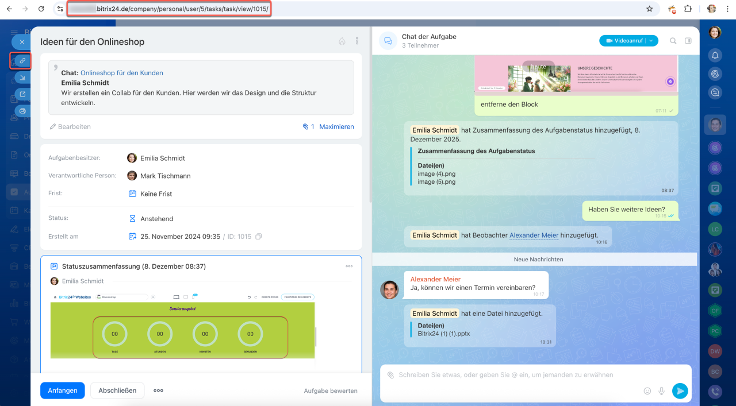Reload the page in the browser
The width and height of the screenshot is (736, 406).
point(41,9)
